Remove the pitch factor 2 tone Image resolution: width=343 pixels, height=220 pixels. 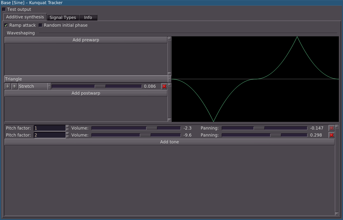point(332,135)
